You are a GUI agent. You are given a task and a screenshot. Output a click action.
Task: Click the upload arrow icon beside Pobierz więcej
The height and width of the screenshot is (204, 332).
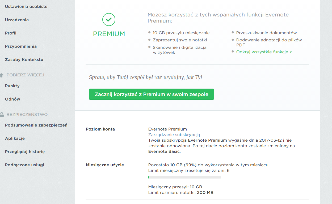2,75
